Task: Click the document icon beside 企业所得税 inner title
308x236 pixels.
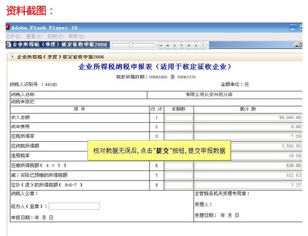Action: point(8,45)
